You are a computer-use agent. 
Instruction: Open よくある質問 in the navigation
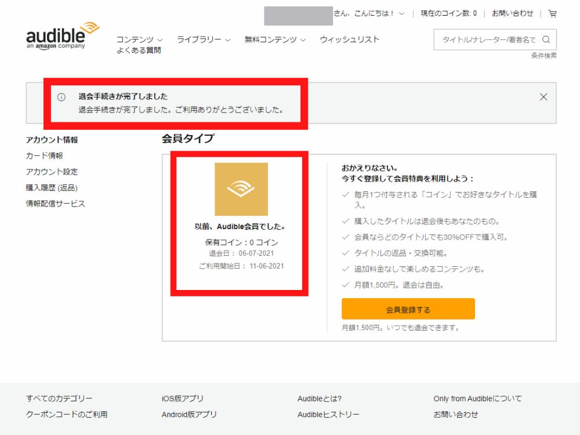(139, 50)
